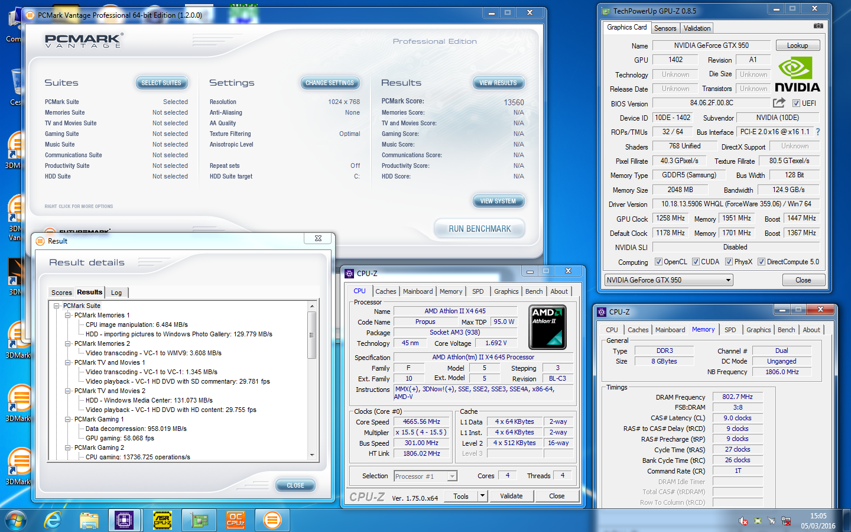Click the share BIOS icon in GPU-Z
The height and width of the screenshot is (532, 851).
point(779,102)
